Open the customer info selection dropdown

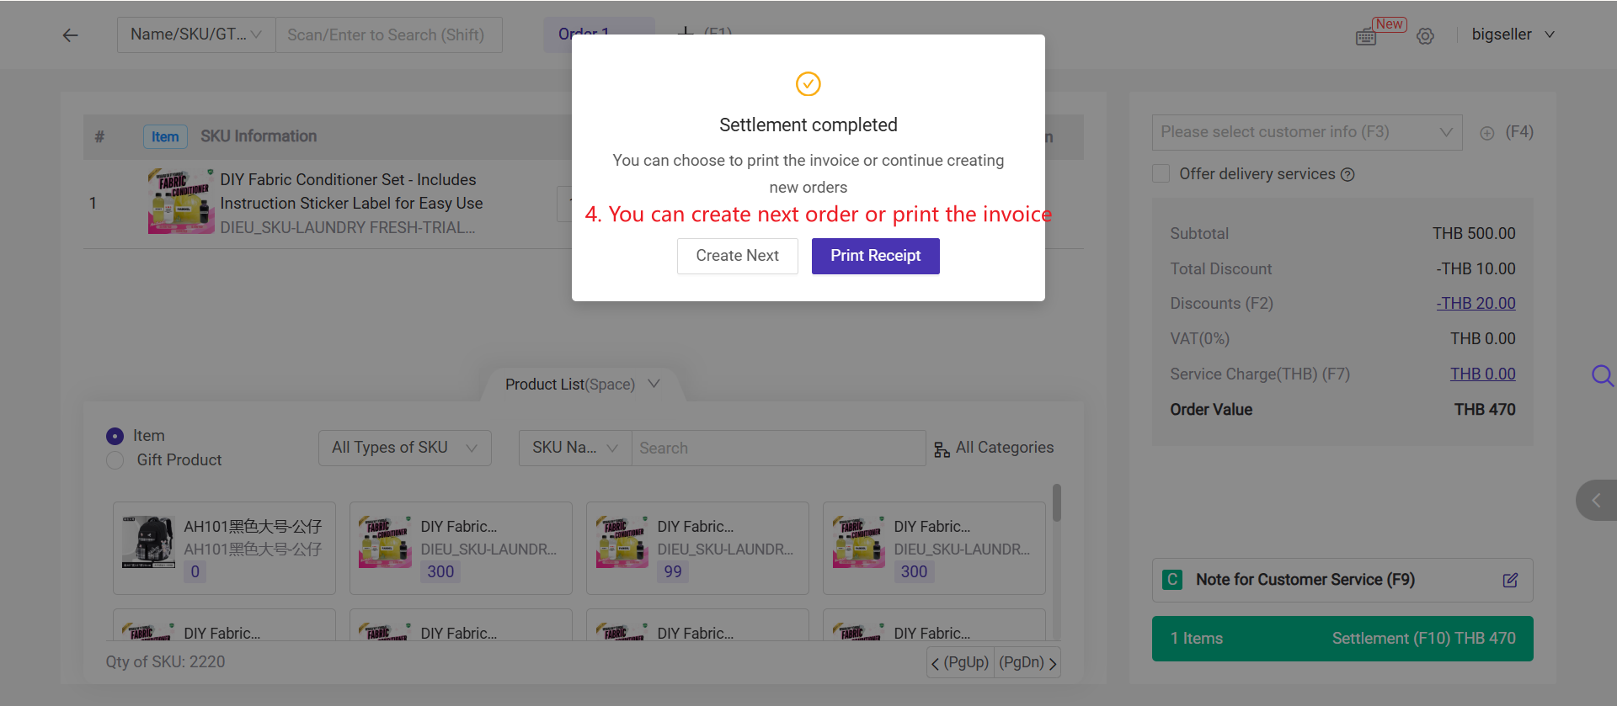(1307, 133)
